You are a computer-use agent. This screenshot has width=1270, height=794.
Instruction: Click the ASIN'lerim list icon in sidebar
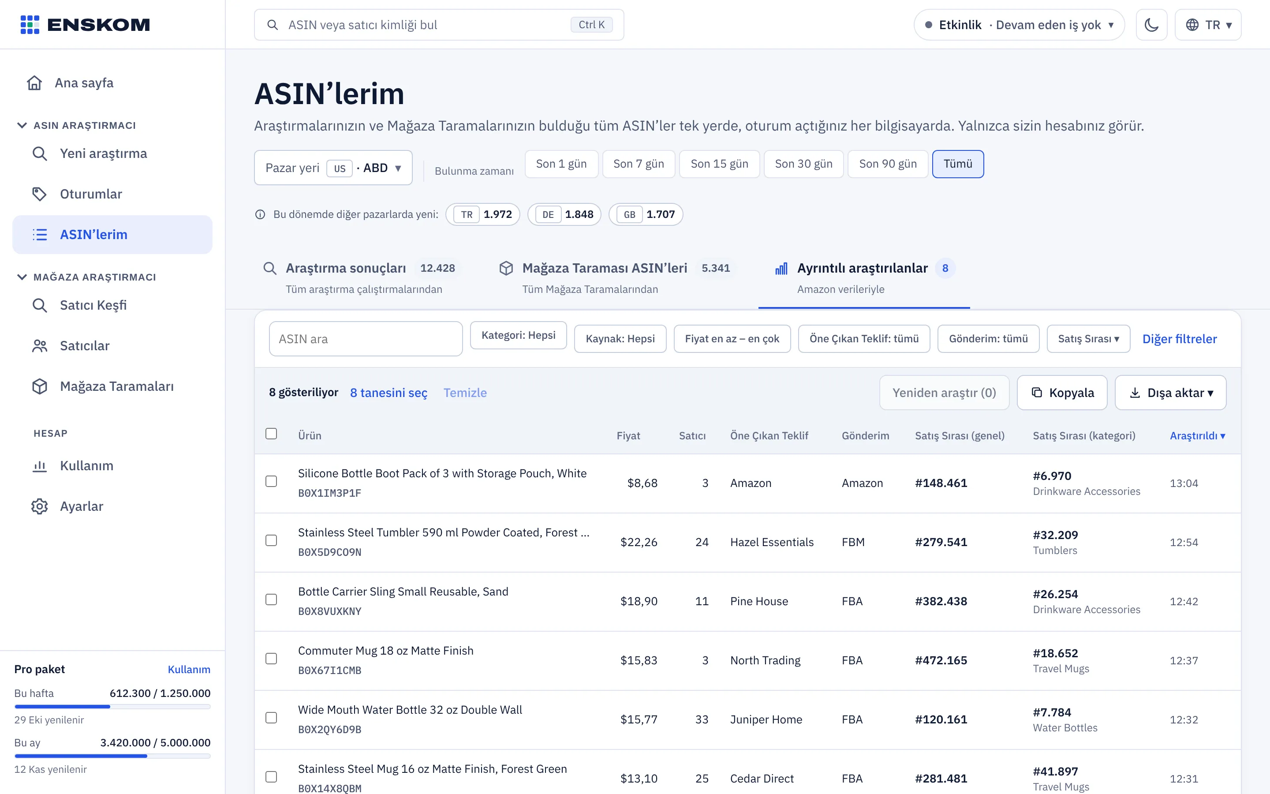40,235
